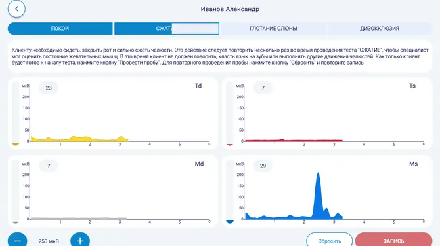This screenshot has width=440, height=246.
Task: Click the yellow Td signal waveform
Action: pos(79,139)
